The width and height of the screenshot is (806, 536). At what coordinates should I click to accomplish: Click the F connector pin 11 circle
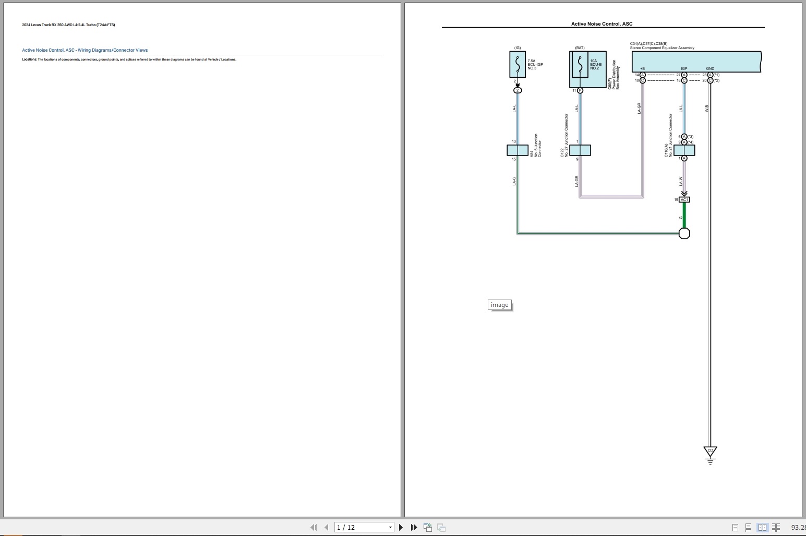pos(580,91)
